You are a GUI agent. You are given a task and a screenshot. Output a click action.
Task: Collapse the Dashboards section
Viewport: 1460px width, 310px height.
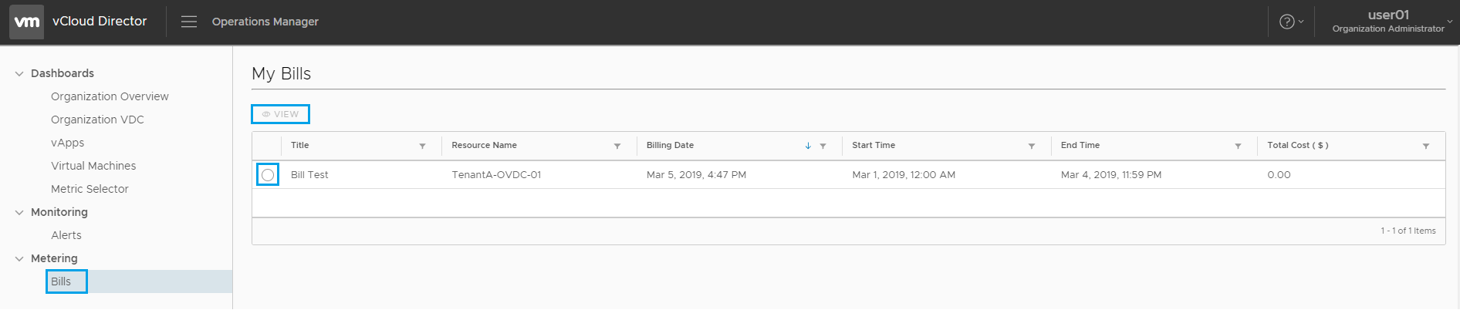(x=19, y=74)
